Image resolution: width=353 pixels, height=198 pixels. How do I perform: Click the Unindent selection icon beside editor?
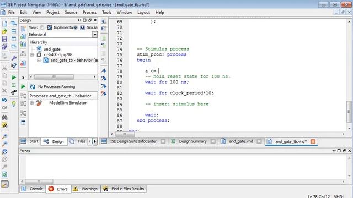[x=104, y=21]
